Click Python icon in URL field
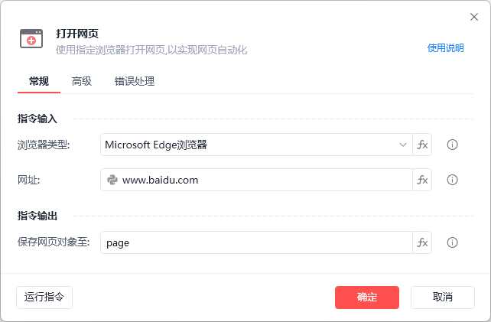Viewport: 491px width, 322px height. (x=112, y=180)
